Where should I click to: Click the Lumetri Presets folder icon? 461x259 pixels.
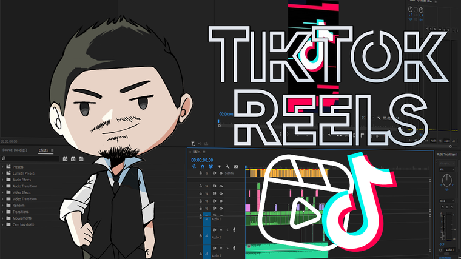pyautogui.click(x=8, y=173)
